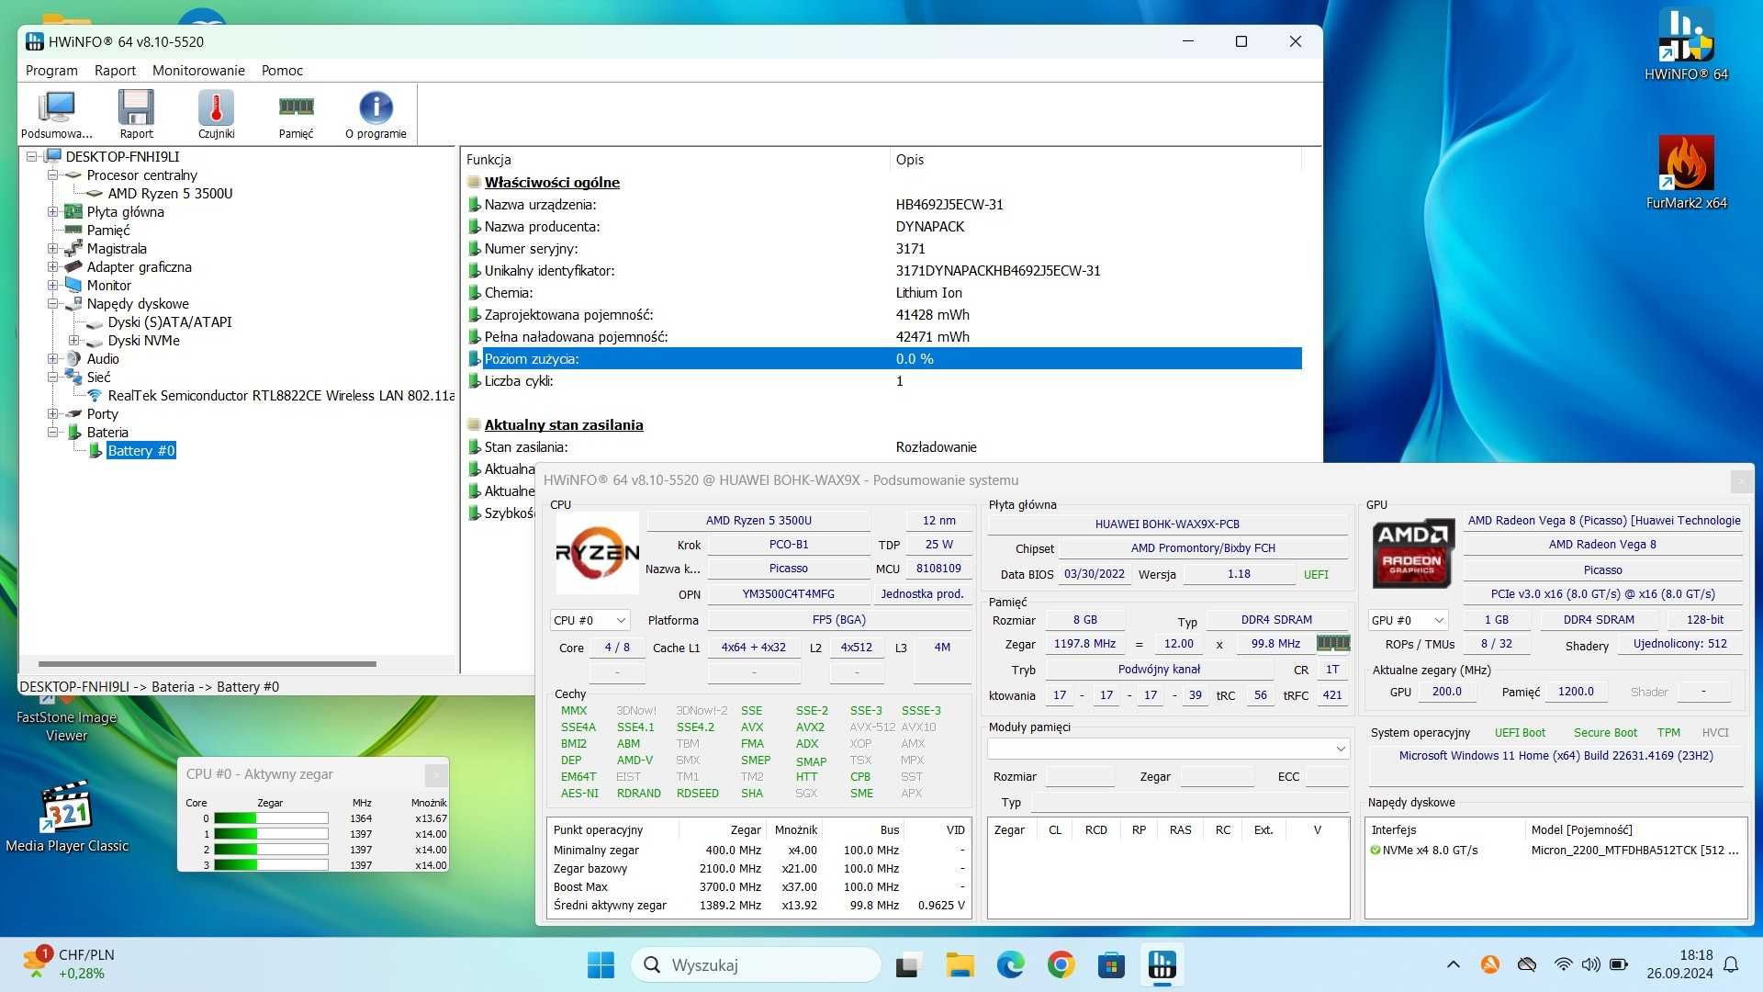Screen dimensions: 1763x992
Task: Click Windows Start button in taskbar
Action: tap(601, 965)
